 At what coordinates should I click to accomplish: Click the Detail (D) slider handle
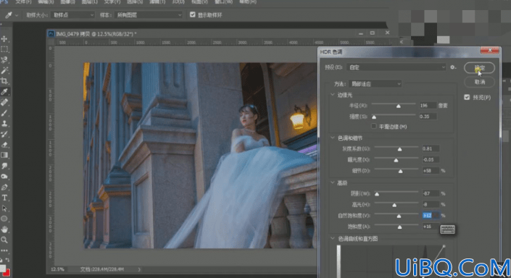(401, 172)
